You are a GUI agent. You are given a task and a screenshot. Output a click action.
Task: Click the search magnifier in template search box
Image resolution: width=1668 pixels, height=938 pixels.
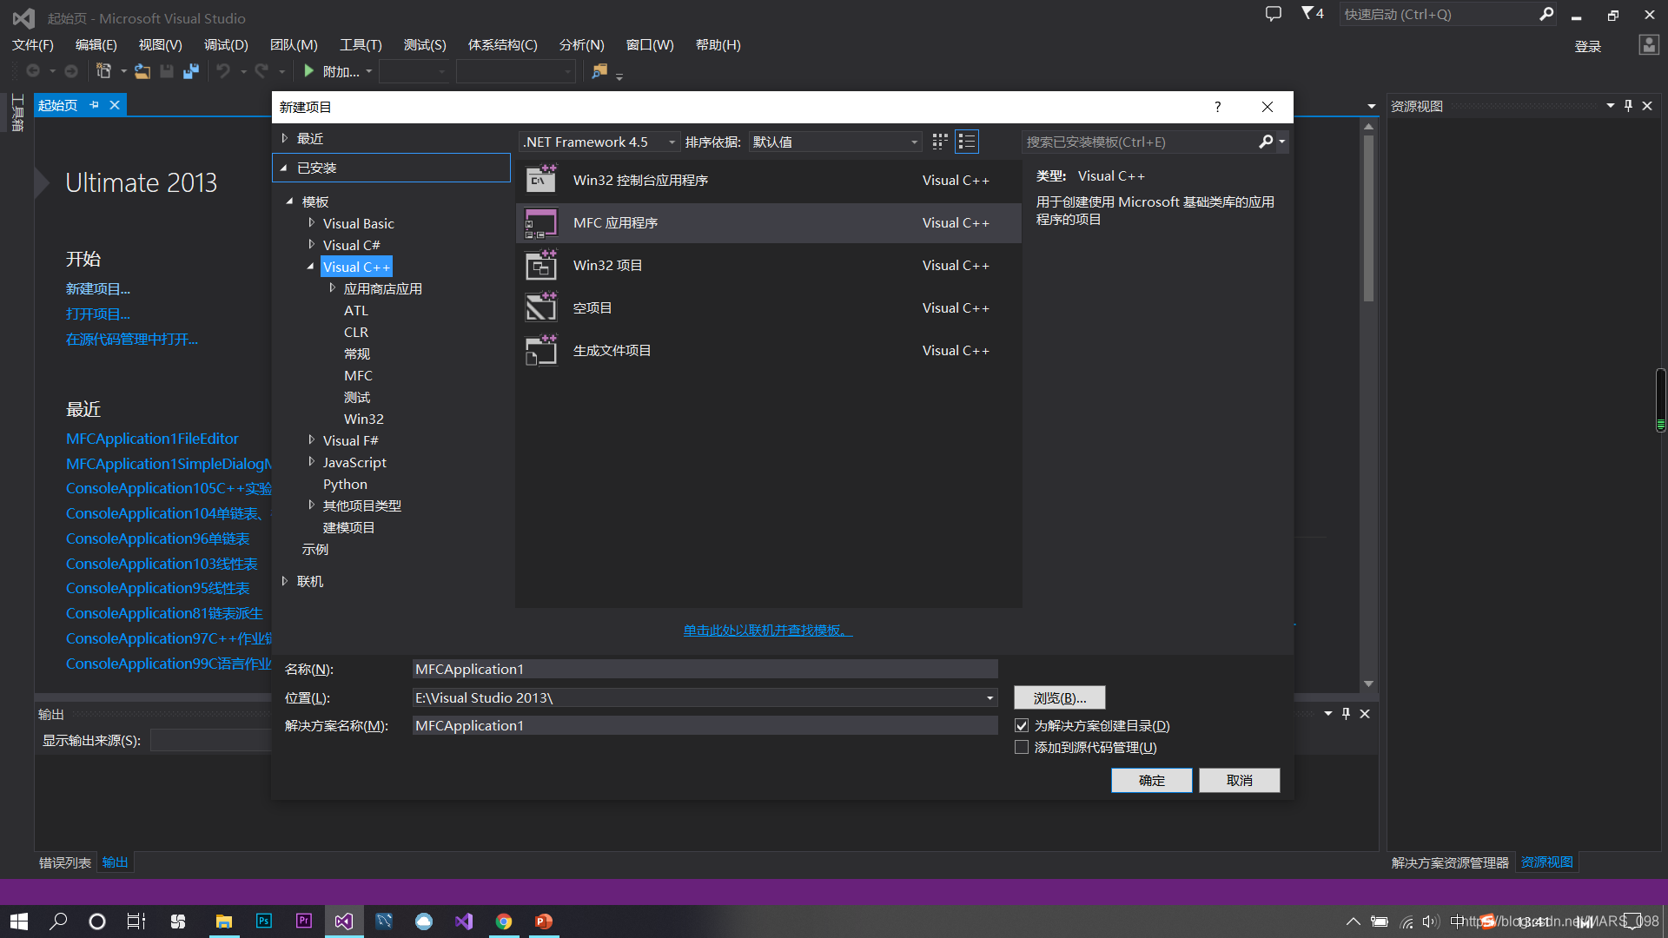click(1266, 142)
